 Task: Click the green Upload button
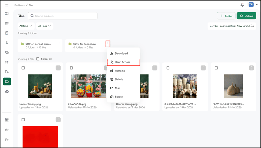tap(246, 16)
